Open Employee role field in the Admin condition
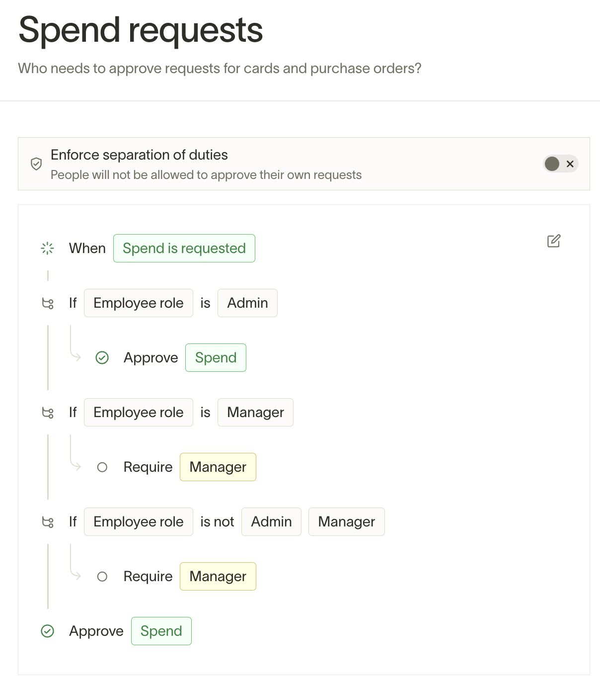Viewport: 600px width, 686px height. tap(139, 303)
